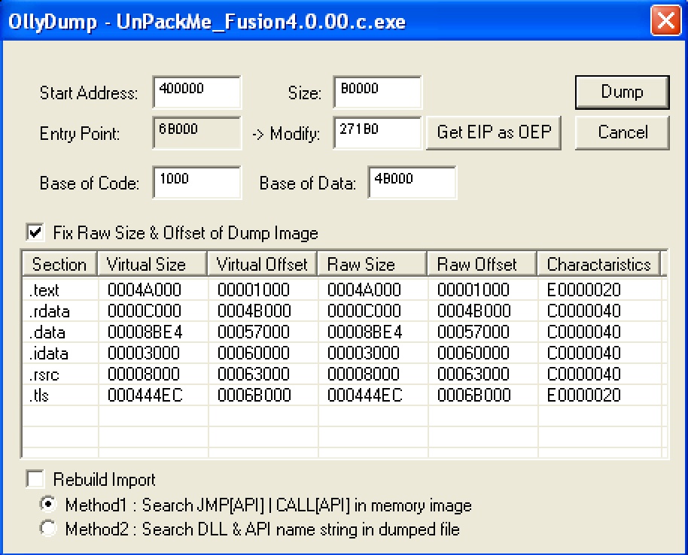Click the Raw Offset column header
This screenshot has height=555, width=688.
[483, 265]
